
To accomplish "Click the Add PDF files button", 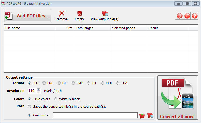I will 27,16.
